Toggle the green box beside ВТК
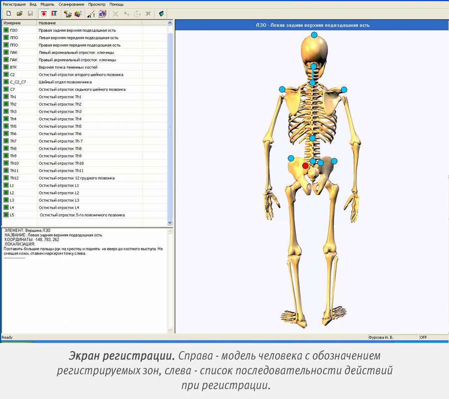Viewport: 449px width, 399px height. [x=6, y=67]
